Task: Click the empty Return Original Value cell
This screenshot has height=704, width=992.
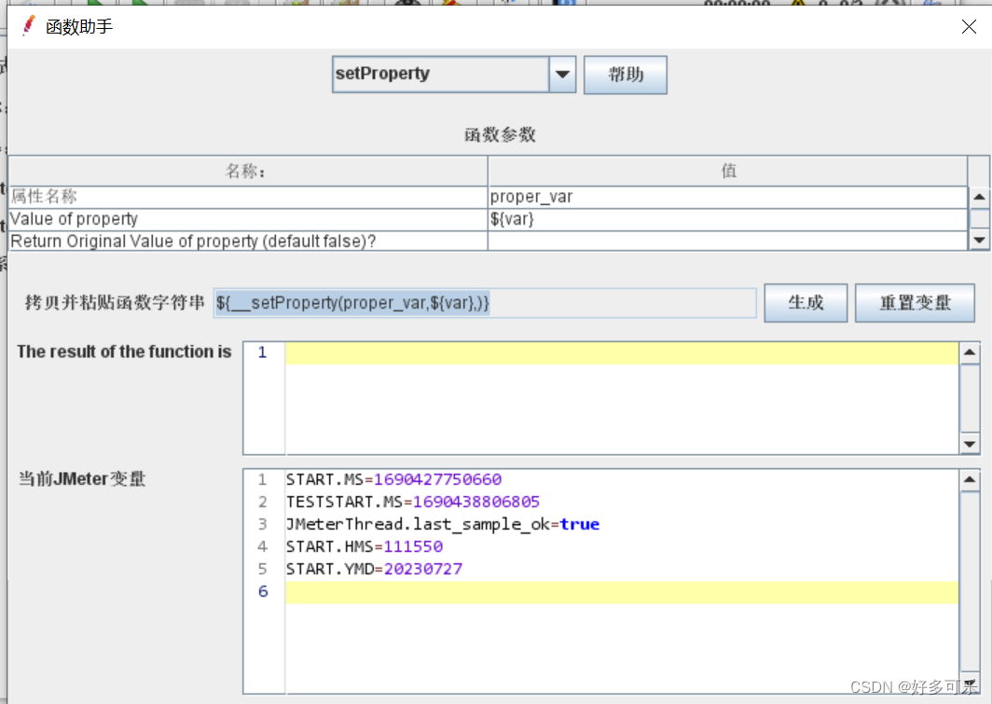Action: [727, 241]
